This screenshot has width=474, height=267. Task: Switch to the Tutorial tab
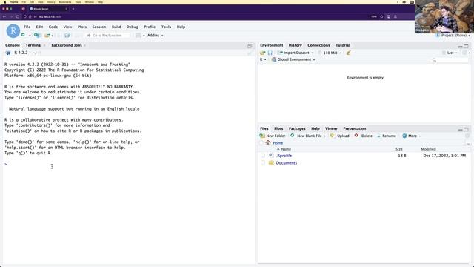[x=342, y=45]
